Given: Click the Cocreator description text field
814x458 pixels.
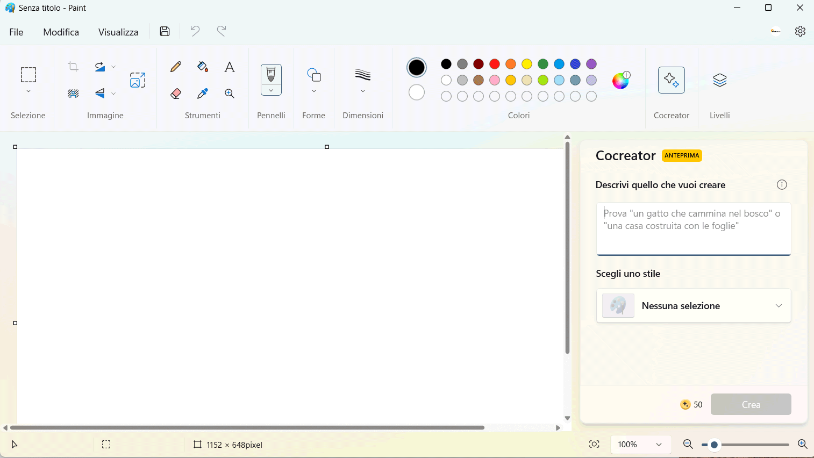Looking at the screenshot, I should tap(694, 228).
